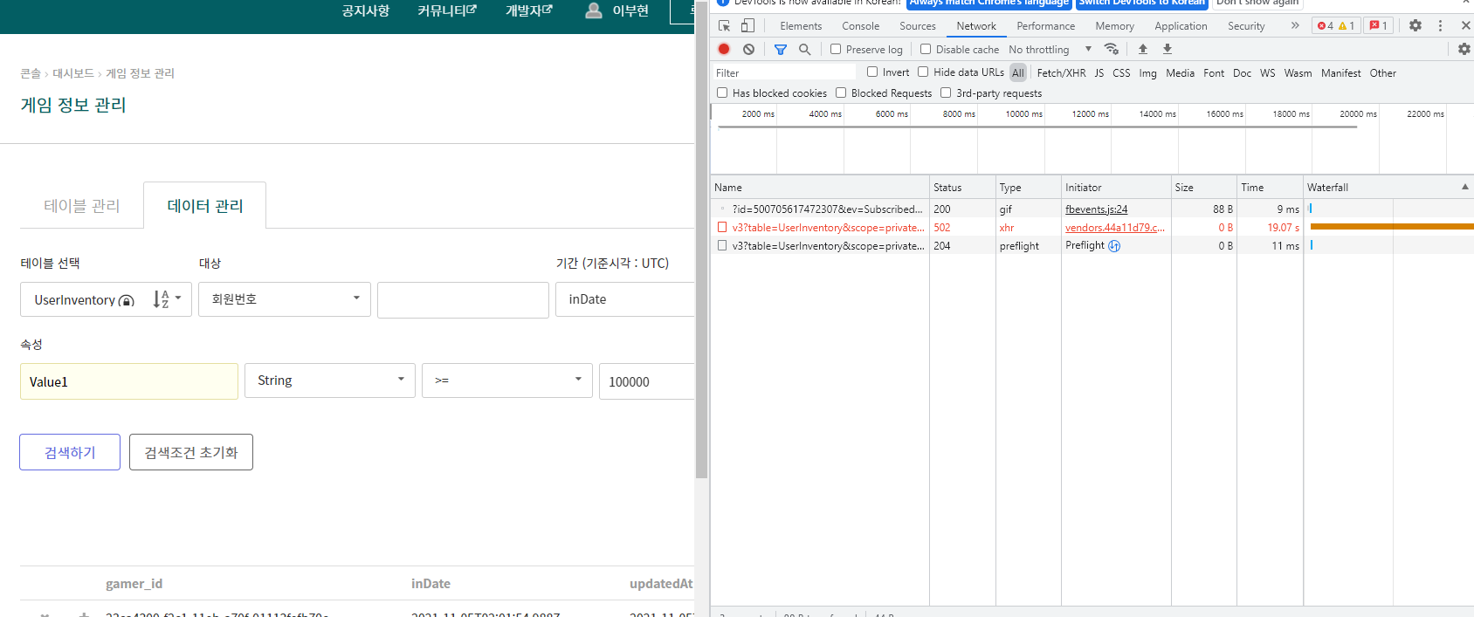This screenshot has height=617, width=1474.
Task: Open network conditions wifi icon
Action: [x=1112, y=49]
